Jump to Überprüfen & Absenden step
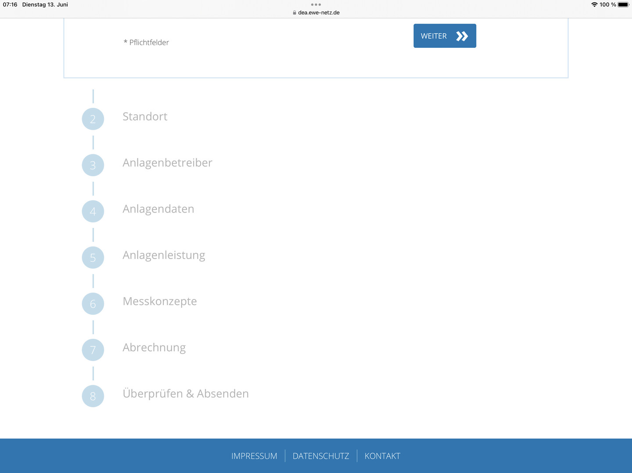The height and width of the screenshot is (473, 632). coord(186,394)
